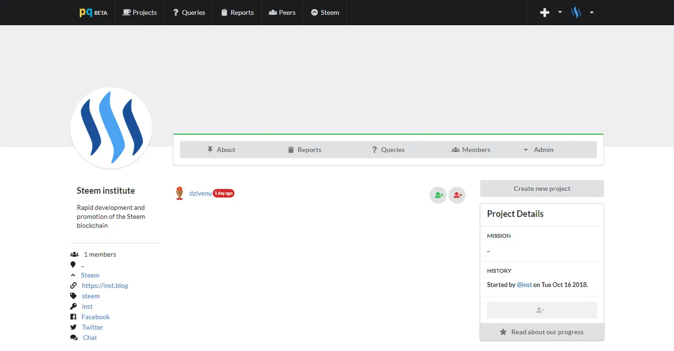This screenshot has width=674, height=351.
Task: Open the Queries menu in the top navbar
Action: tap(189, 13)
